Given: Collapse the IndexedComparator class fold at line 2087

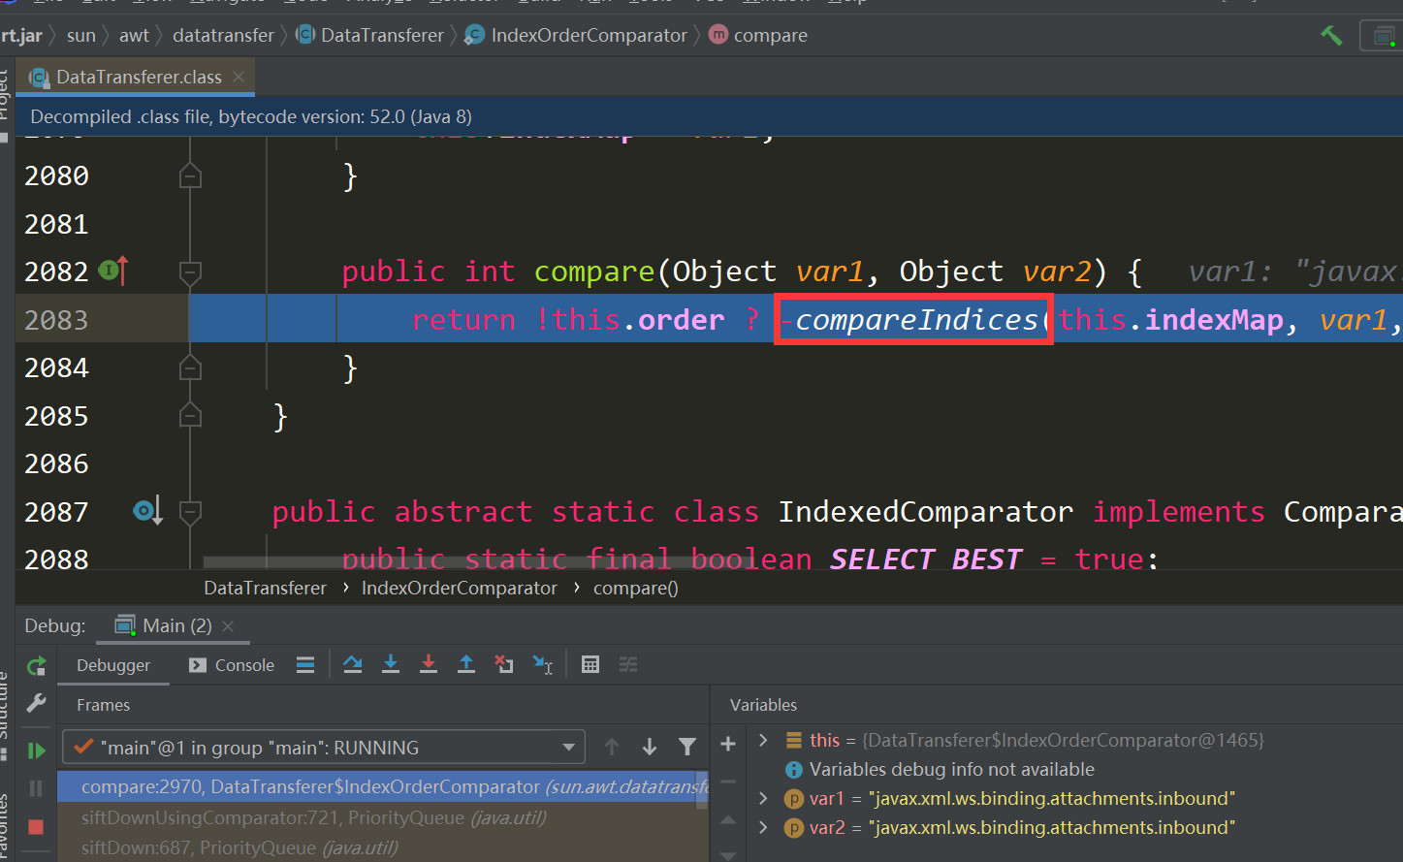Looking at the screenshot, I should [x=190, y=512].
